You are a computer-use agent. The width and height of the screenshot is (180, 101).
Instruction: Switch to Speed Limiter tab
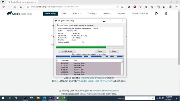pyautogui.click(x=73, y=25)
